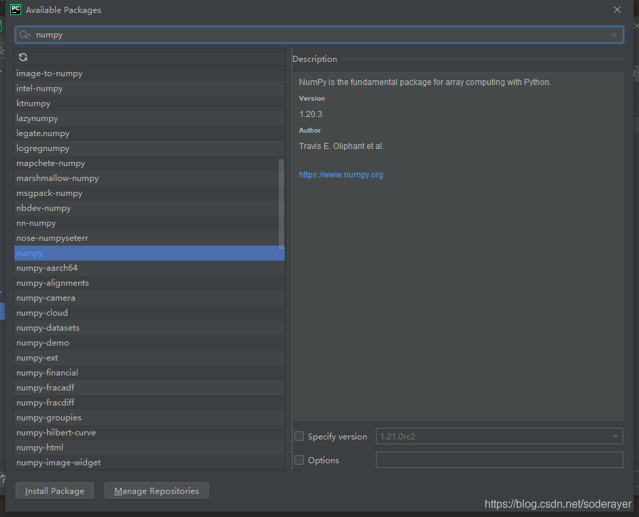Viewport: 639px width, 517px height.
Task: Click the Options text input field
Action: 499,460
